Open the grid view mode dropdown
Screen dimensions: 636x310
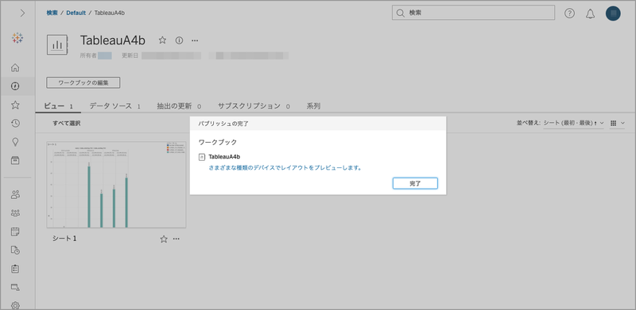[x=618, y=123]
